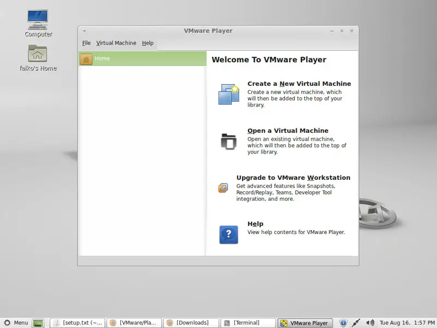Screen dimensions: 437x328
Task: Open the Virtual Machine menu
Action: [x=116, y=43]
